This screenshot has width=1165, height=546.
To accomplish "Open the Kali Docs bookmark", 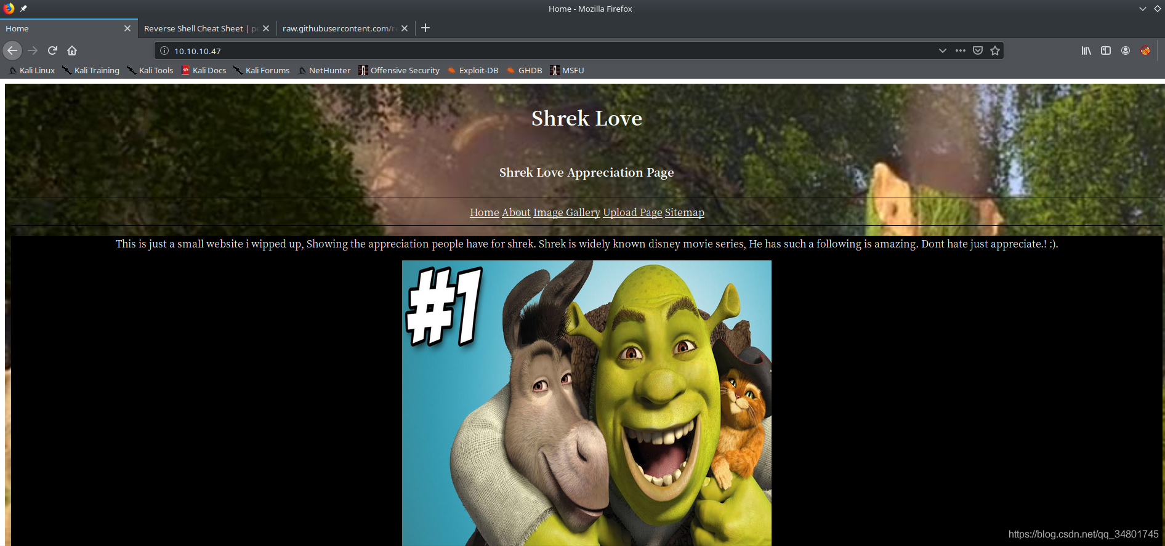I will (204, 70).
